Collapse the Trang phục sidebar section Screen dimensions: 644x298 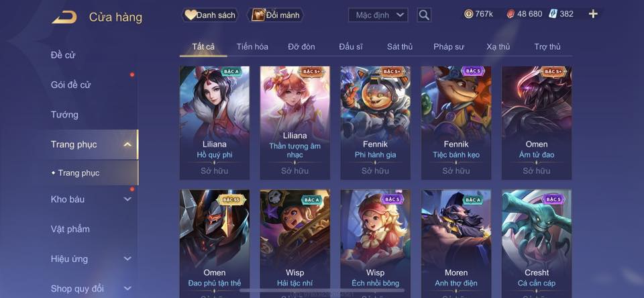click(127, 144)
